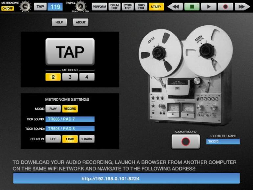Switch to the Drum Edit tab

[114, 7]
